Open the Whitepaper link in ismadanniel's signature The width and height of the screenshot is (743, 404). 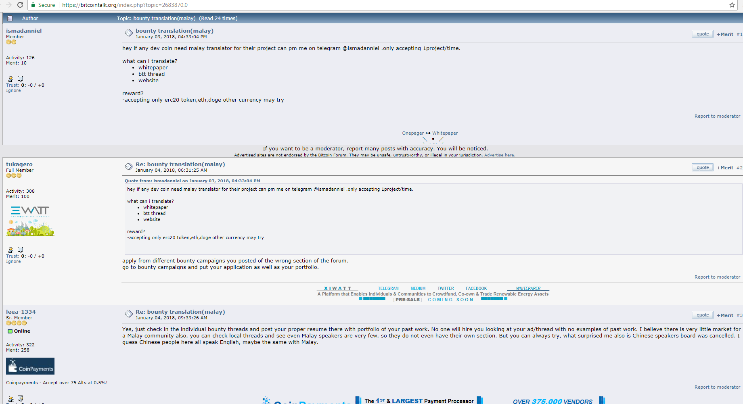pyautogui.click(x=445, y=133)
